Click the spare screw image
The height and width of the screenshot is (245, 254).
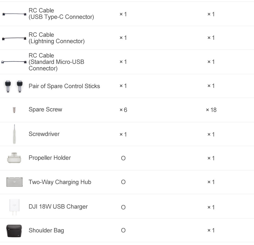coord(14,110)
